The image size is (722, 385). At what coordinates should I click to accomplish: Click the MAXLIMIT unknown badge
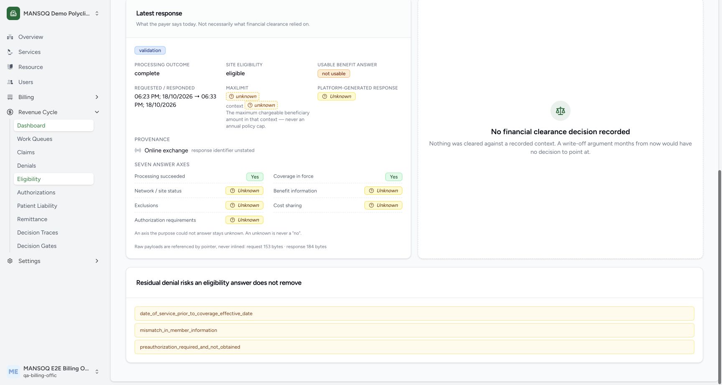pos(243,97)
